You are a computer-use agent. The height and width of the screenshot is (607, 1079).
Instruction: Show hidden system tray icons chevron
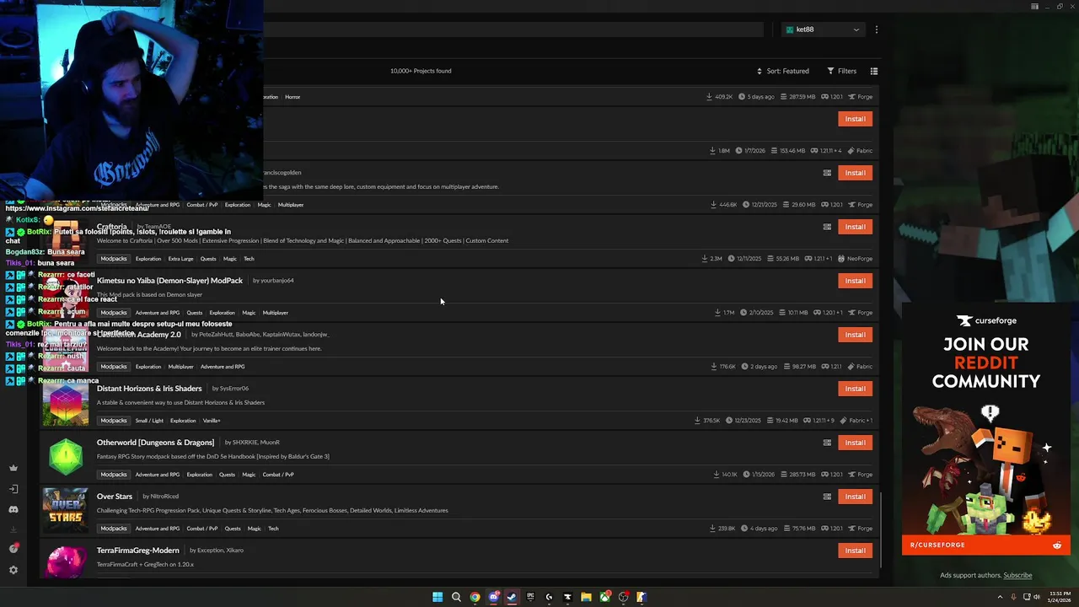click(x=1002, y=597)
